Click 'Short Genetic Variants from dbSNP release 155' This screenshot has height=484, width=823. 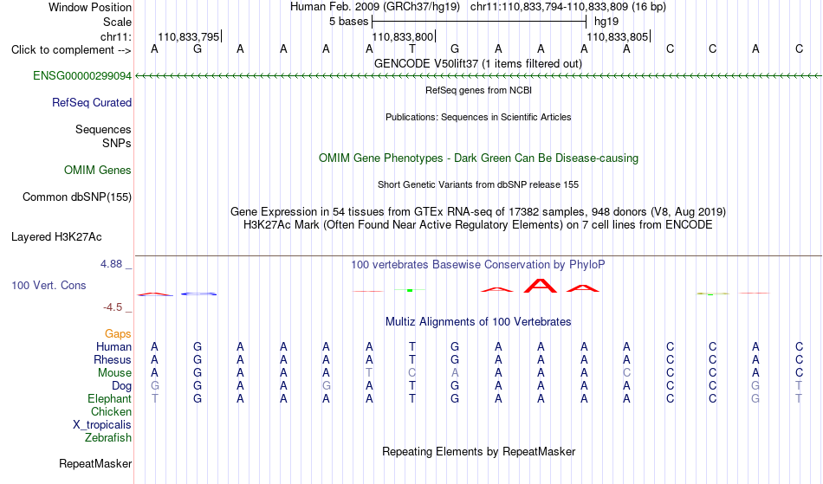coord(478,184)
